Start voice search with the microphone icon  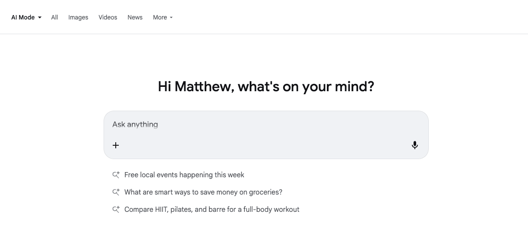(x=414, y=145)
